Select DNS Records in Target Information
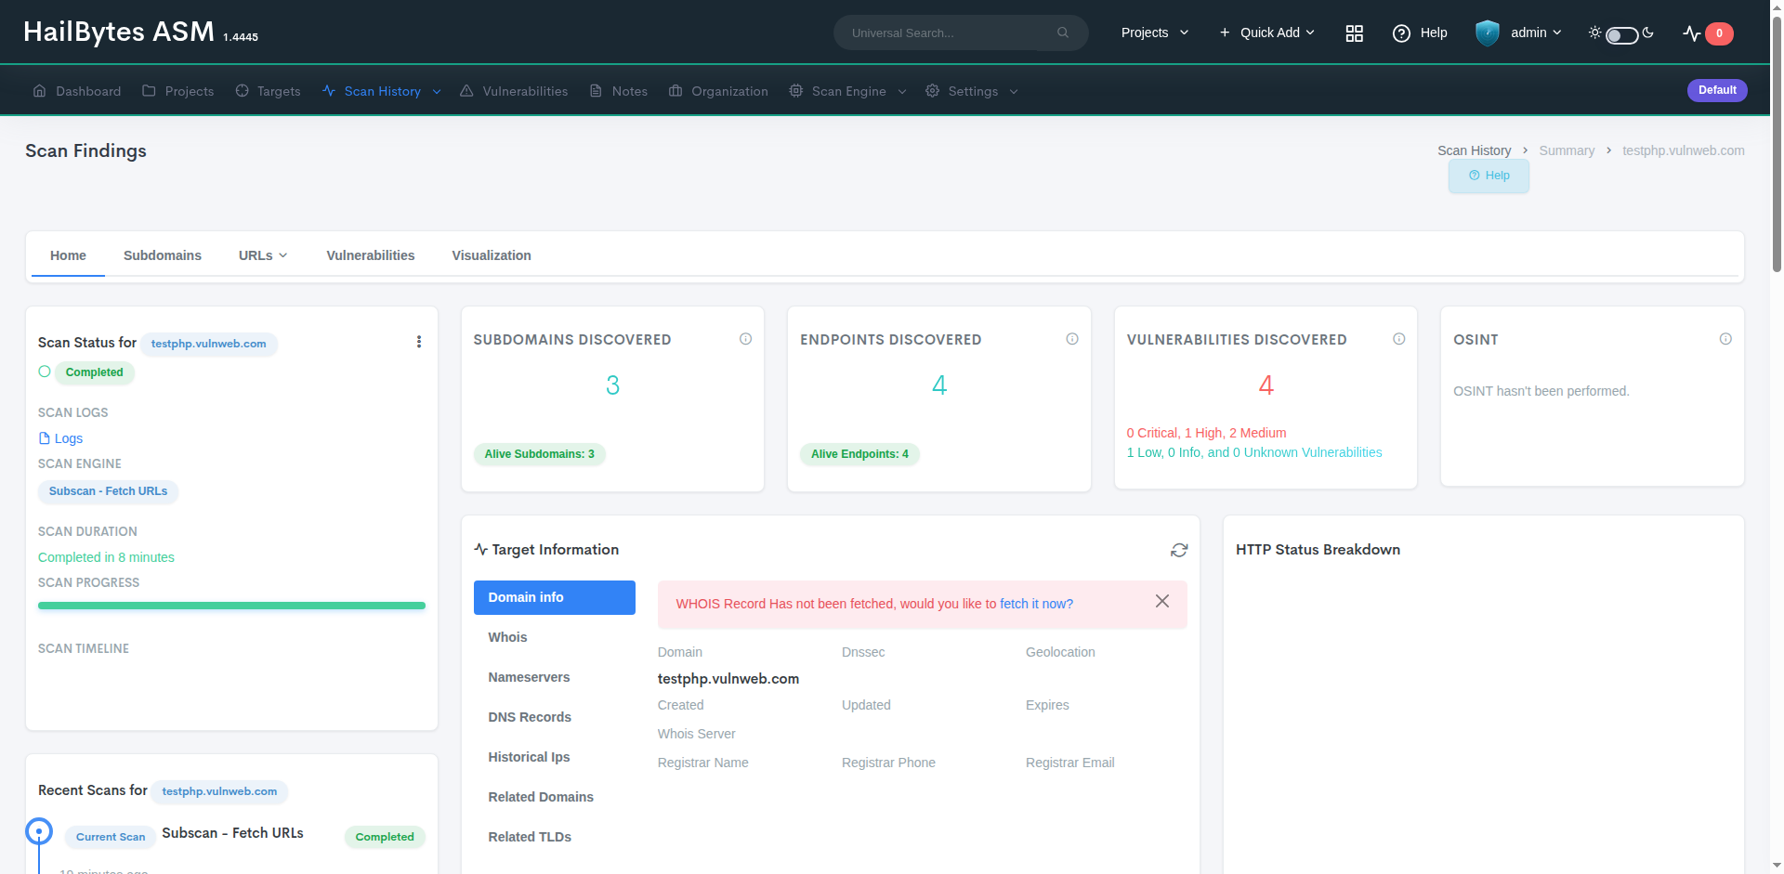This screenshot has height=874, width=1784. click(x=555, y=717)
